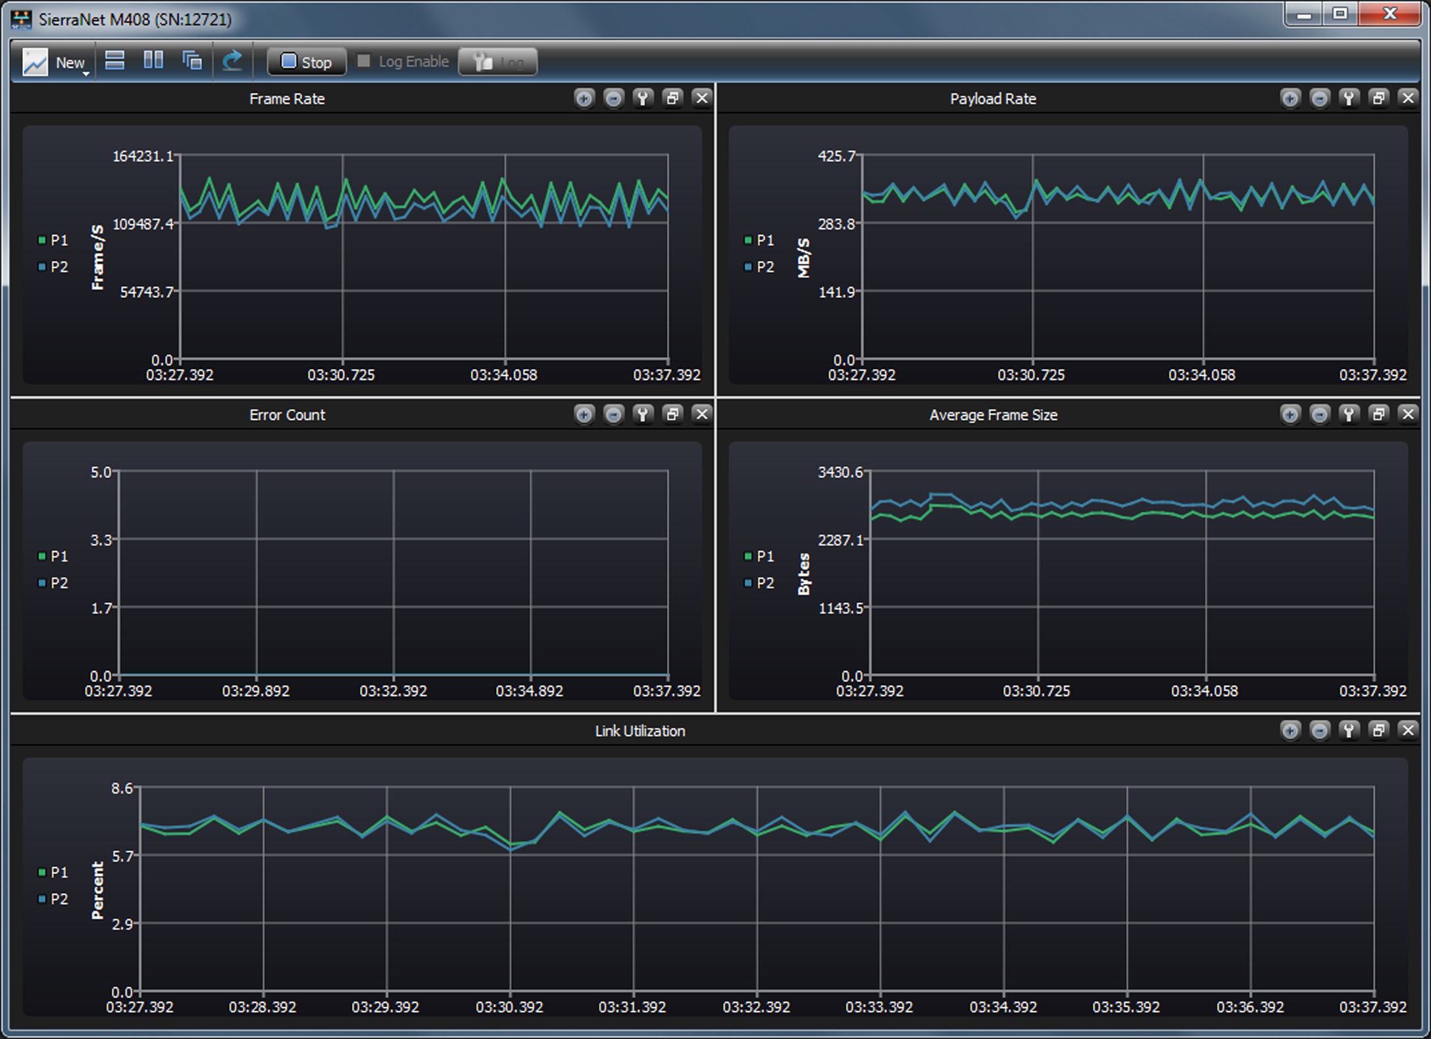The height and width of the screenshot is (1039, 1431).
Task: Close the Payload Rate panel
Action: click(x=1408, y=98)
